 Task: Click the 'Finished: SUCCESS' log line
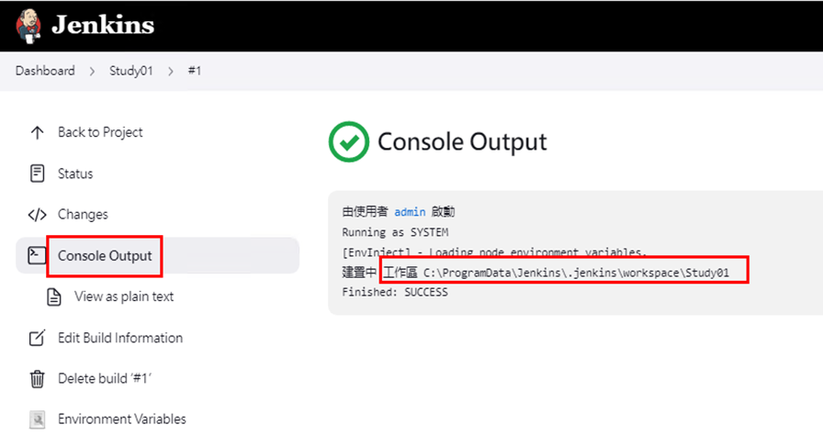pyautogui.click(x=395, y=292)
